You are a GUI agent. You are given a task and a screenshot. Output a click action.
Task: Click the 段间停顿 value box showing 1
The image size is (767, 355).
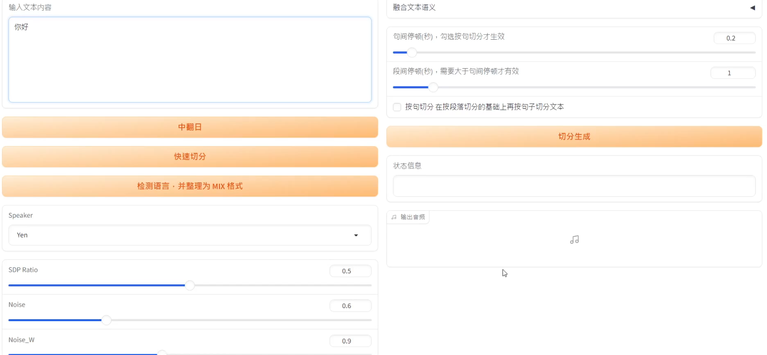pos(733,73)
